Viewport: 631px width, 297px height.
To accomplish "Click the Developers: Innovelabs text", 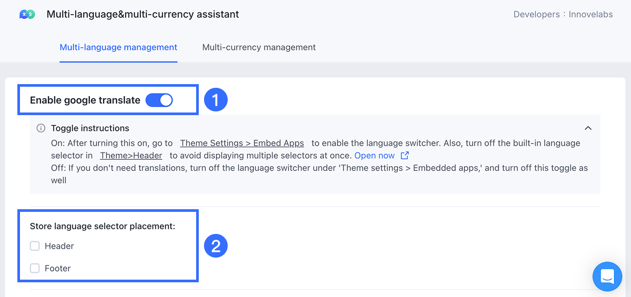I will pos(563,15).
